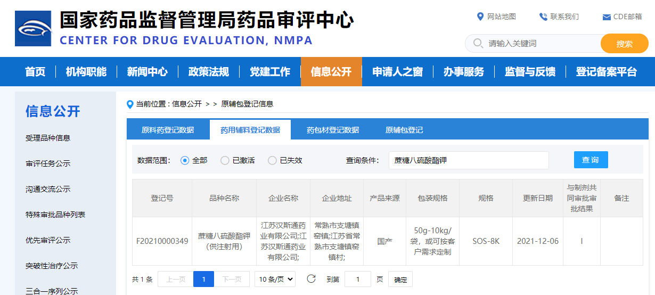Open 申请人之窗 navigation menu
The width and height of the screenshot is (655, 295).
click(x=397, y=72)
